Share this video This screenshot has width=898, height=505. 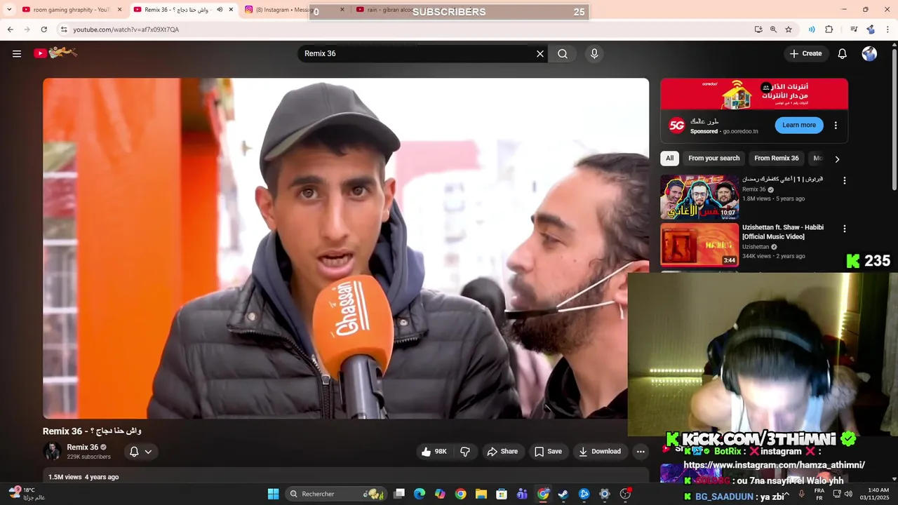point(502,452)
